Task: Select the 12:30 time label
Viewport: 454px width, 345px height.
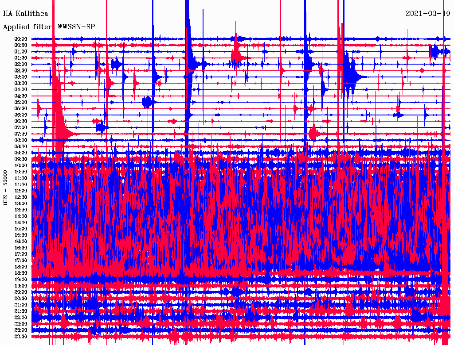Action: 21,197
